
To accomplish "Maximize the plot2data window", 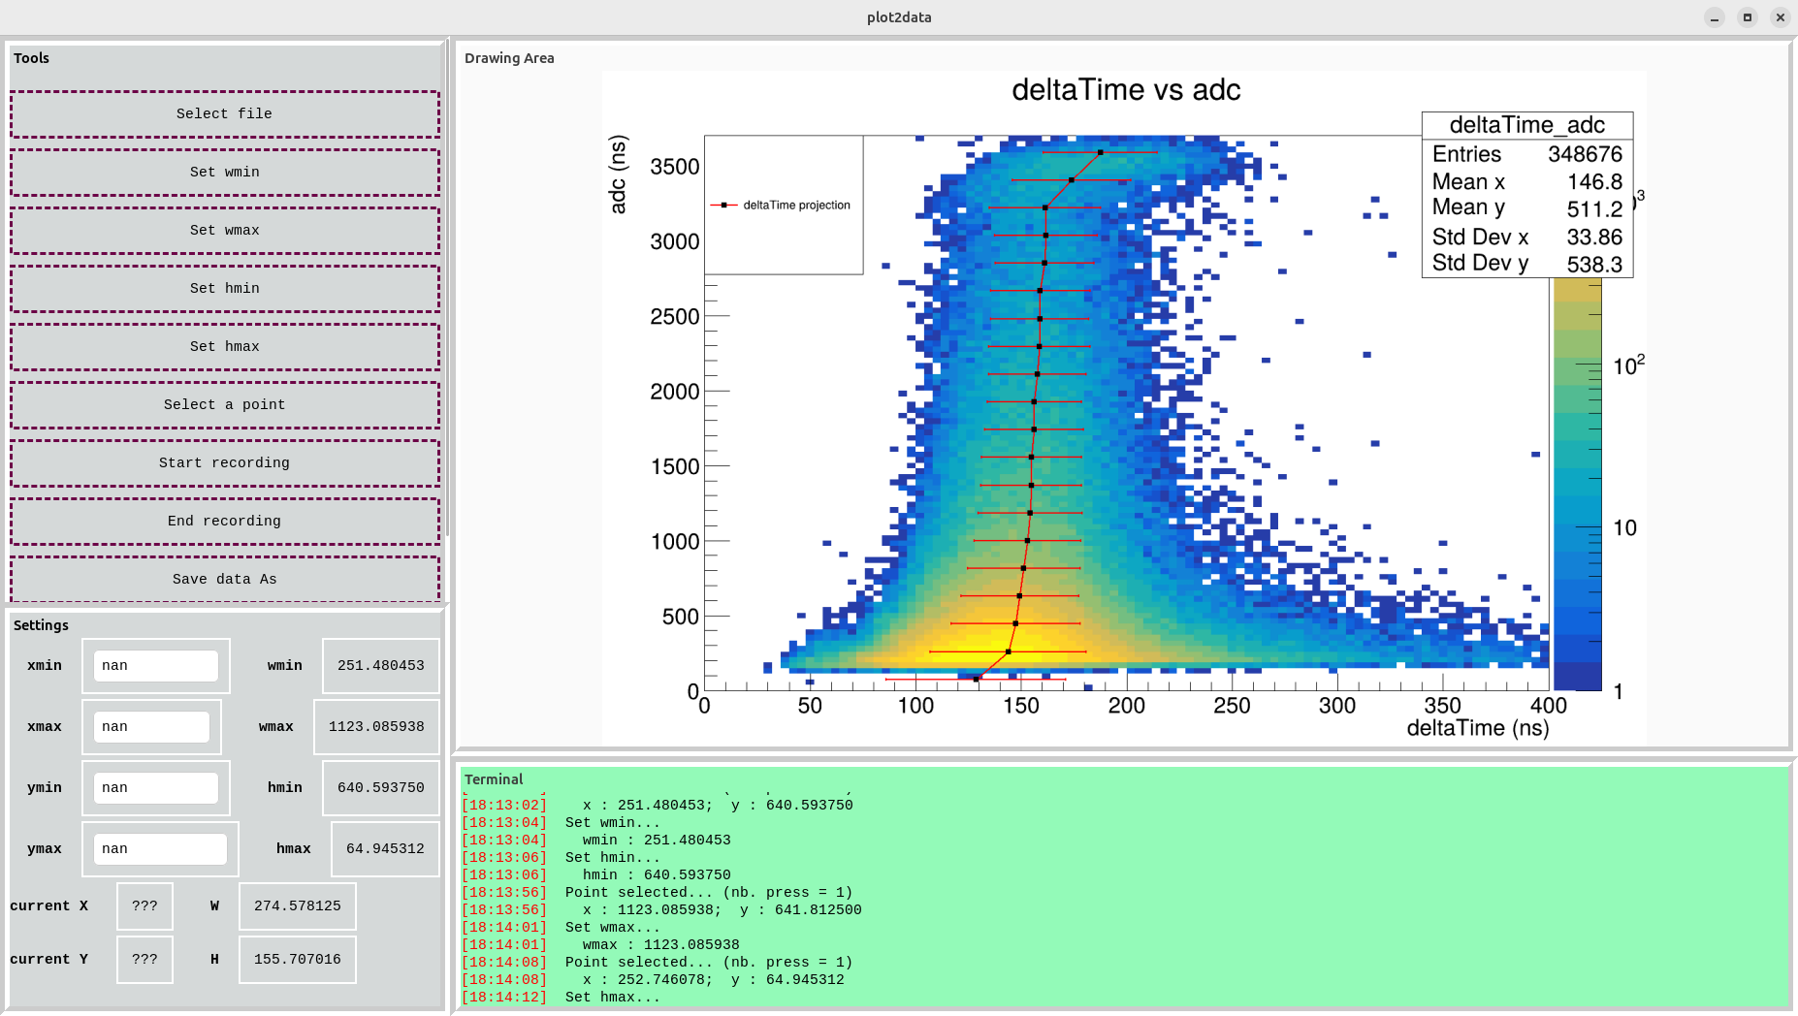I will click(1748, 17).
